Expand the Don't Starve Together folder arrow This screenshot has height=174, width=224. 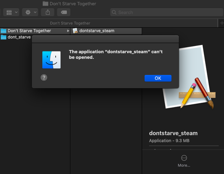pyautogui.click(x=68, y=31)
